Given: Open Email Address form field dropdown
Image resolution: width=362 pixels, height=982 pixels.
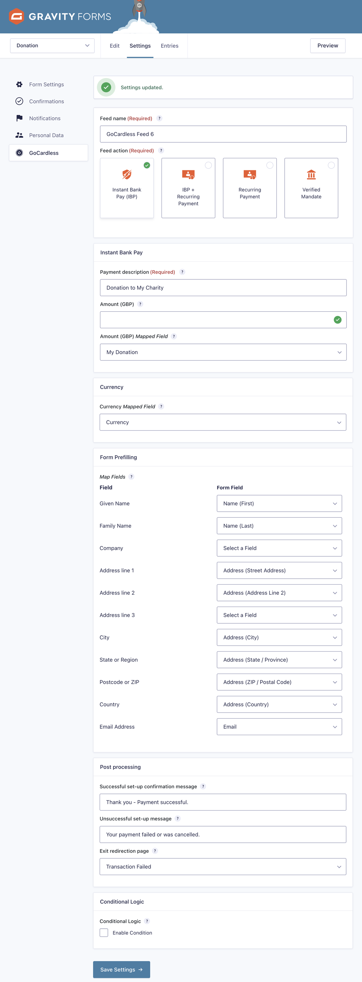Looking at the screenshot, I should (x=279, y=727).
